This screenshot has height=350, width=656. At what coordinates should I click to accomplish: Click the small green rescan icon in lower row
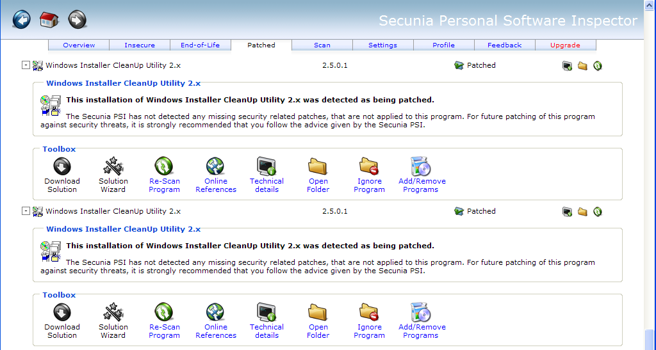pos(598,212)
